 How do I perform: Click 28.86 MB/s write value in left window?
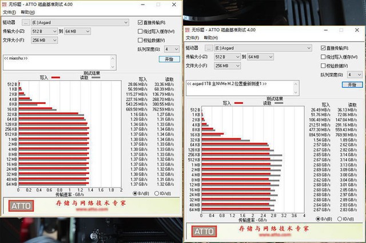[x=138, y=84]
